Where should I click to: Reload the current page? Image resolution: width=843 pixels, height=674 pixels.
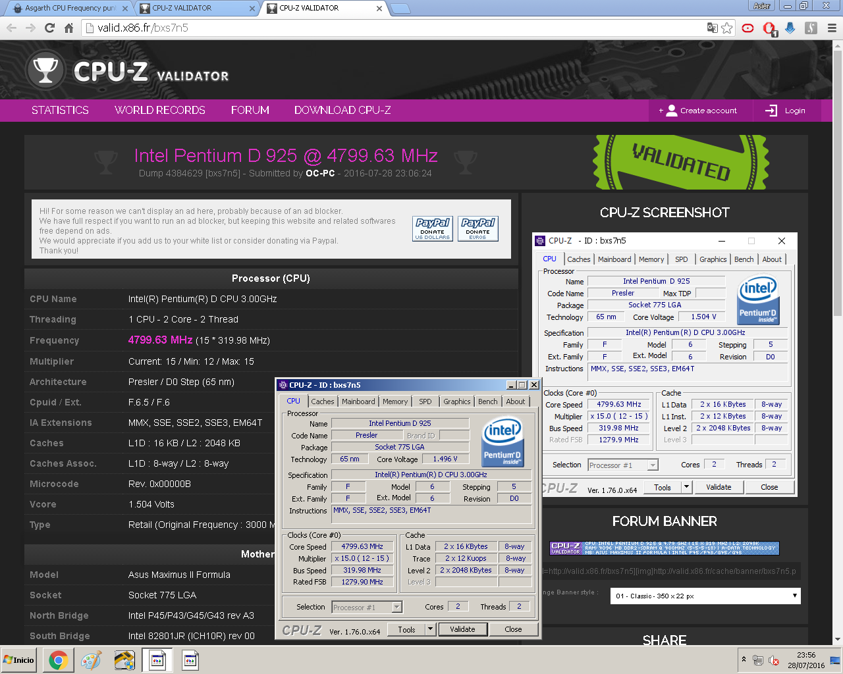pos(49,28)
